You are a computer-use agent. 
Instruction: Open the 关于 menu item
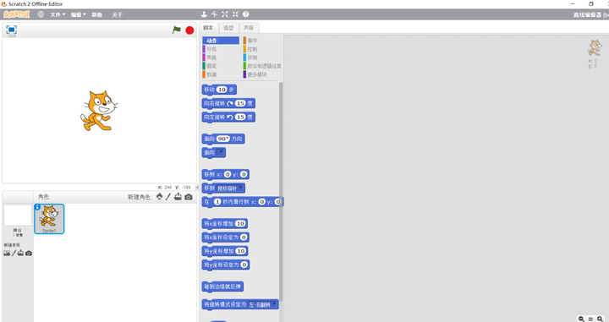[117, 14]
